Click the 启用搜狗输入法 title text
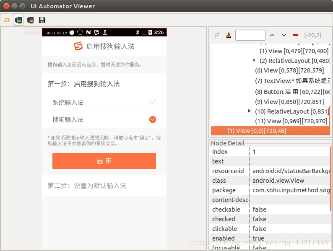Screen dimensions: 333x251 (x=110, y=46)
